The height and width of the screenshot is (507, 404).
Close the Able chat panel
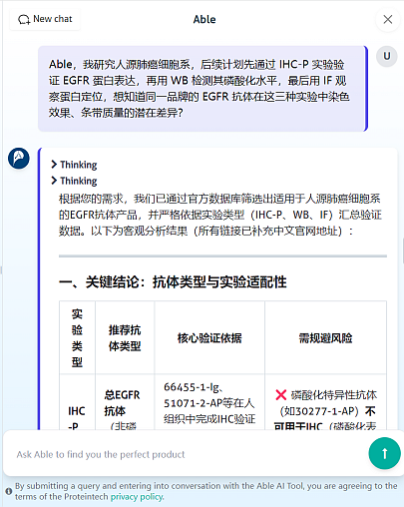click(x=388, y=20)
